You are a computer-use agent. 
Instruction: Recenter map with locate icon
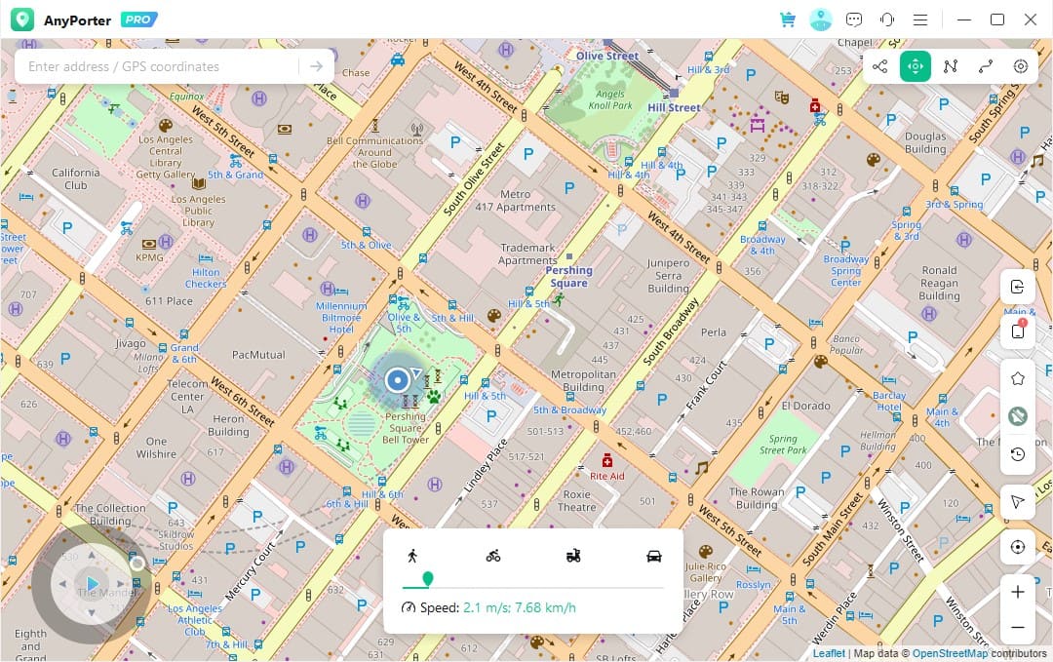click(1017, 547)
